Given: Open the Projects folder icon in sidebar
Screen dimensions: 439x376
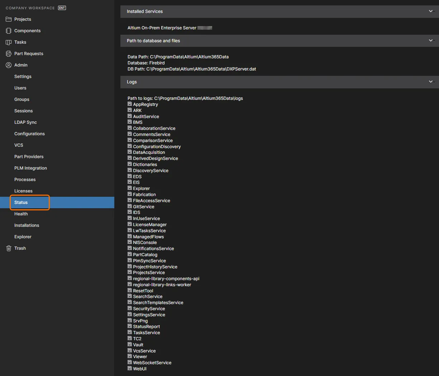Looking at the screenshot, I should pos(9,19).
